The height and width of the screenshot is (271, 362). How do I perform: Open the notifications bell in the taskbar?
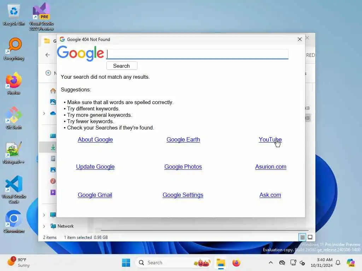click(x=338, y=263)
